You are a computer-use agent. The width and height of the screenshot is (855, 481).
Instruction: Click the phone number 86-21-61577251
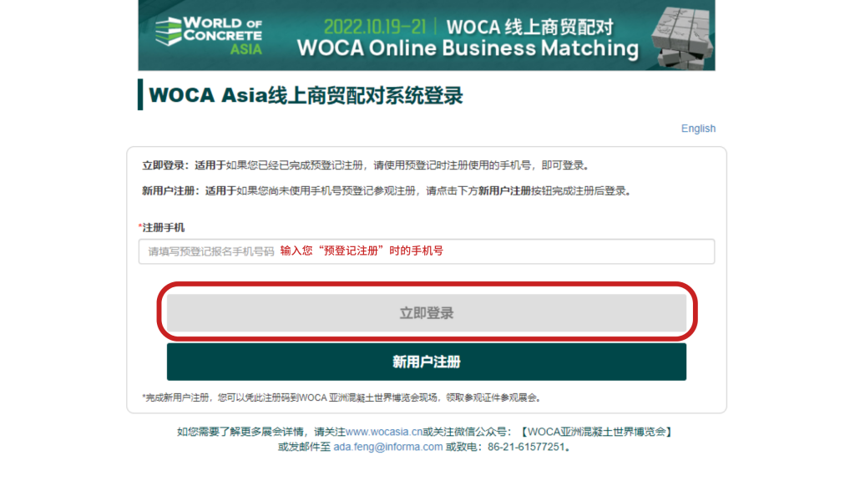(526, 448)
